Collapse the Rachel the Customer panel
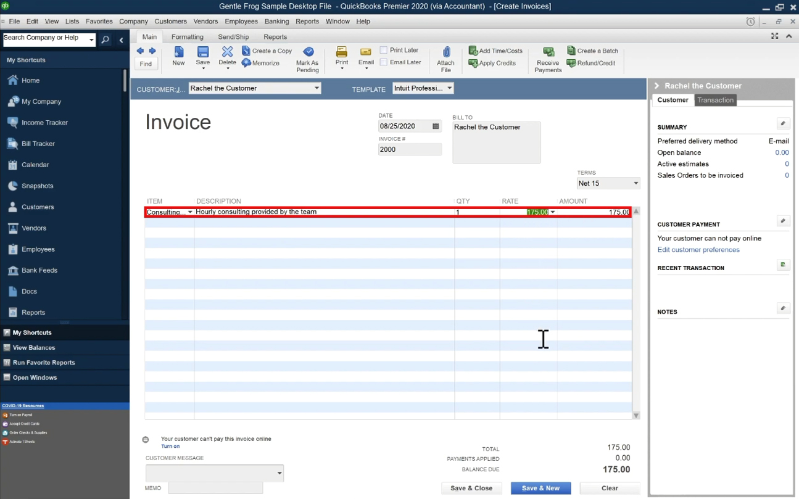Screen dimensions: 799x499 click(x=656, y=86)
